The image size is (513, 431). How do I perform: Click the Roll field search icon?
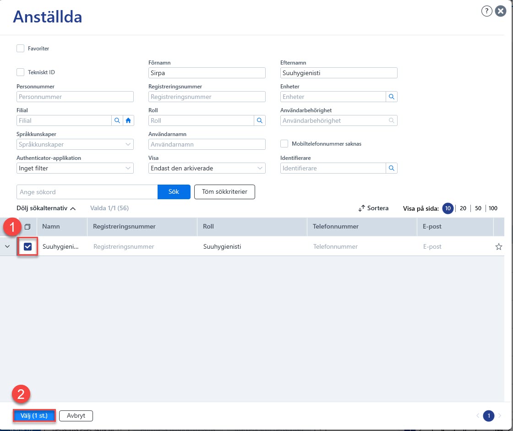click(259, 120)
